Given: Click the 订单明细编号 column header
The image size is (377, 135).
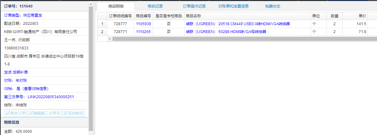Looking at the screenshot, I should [x=120, y=16].
